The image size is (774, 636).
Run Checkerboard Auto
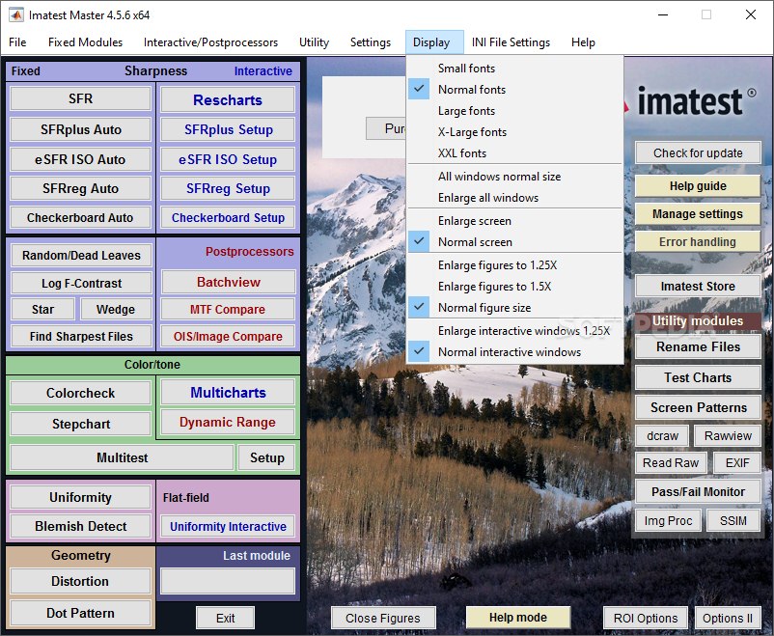[x=80, y=218]
